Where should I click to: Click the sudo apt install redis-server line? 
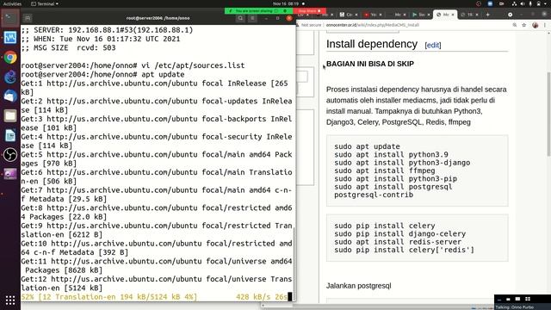tap(398, 242)
